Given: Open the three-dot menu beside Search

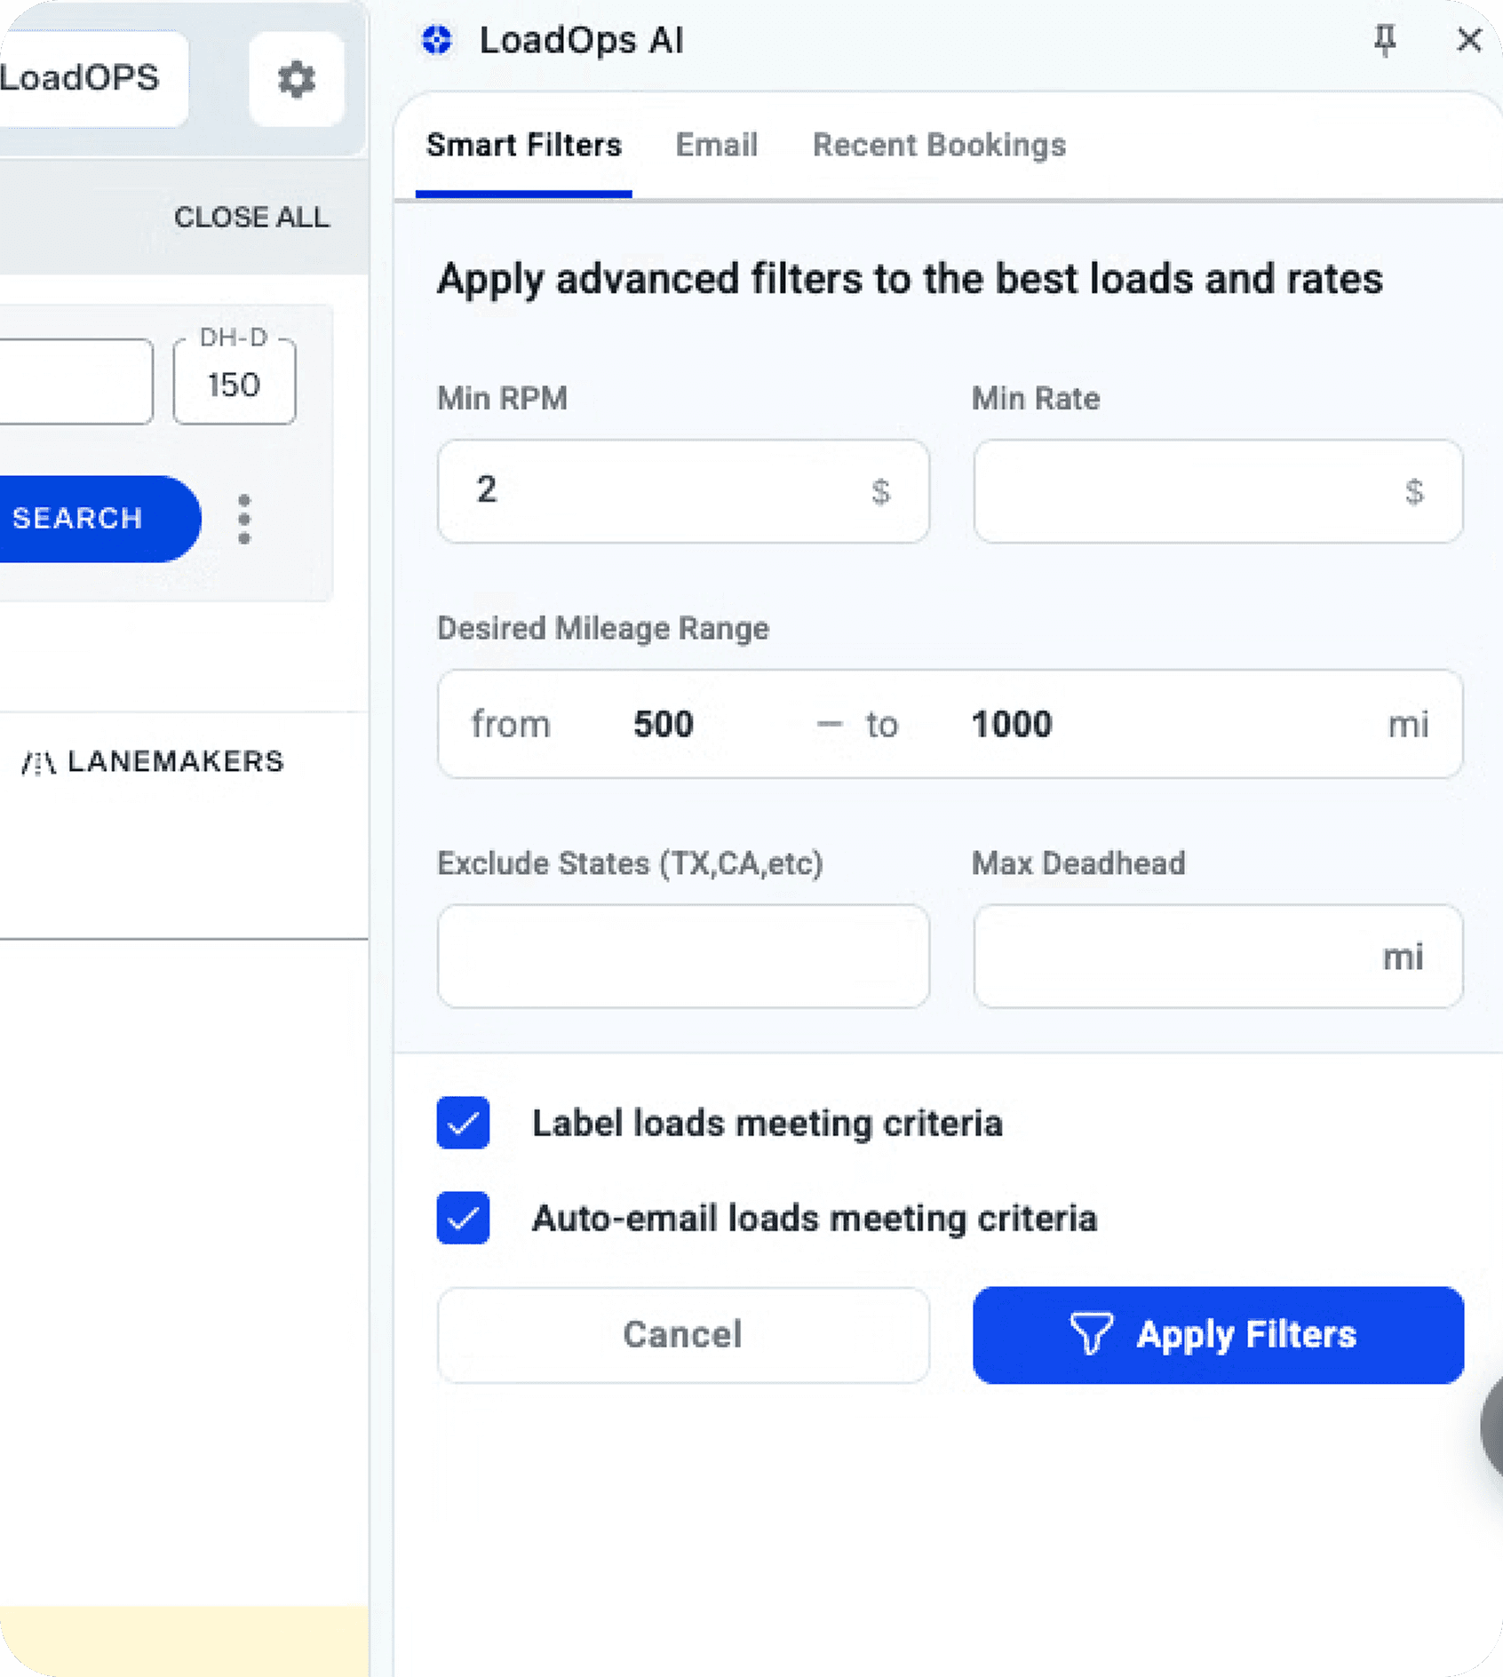Looking at the screenshot, I should click(244, 520).
